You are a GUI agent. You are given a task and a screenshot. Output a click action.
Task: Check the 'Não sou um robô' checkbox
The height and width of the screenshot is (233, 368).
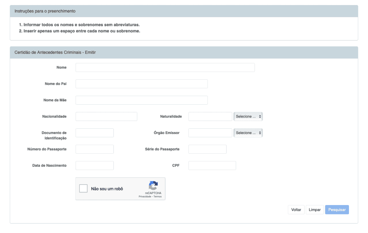pos(83,189)
